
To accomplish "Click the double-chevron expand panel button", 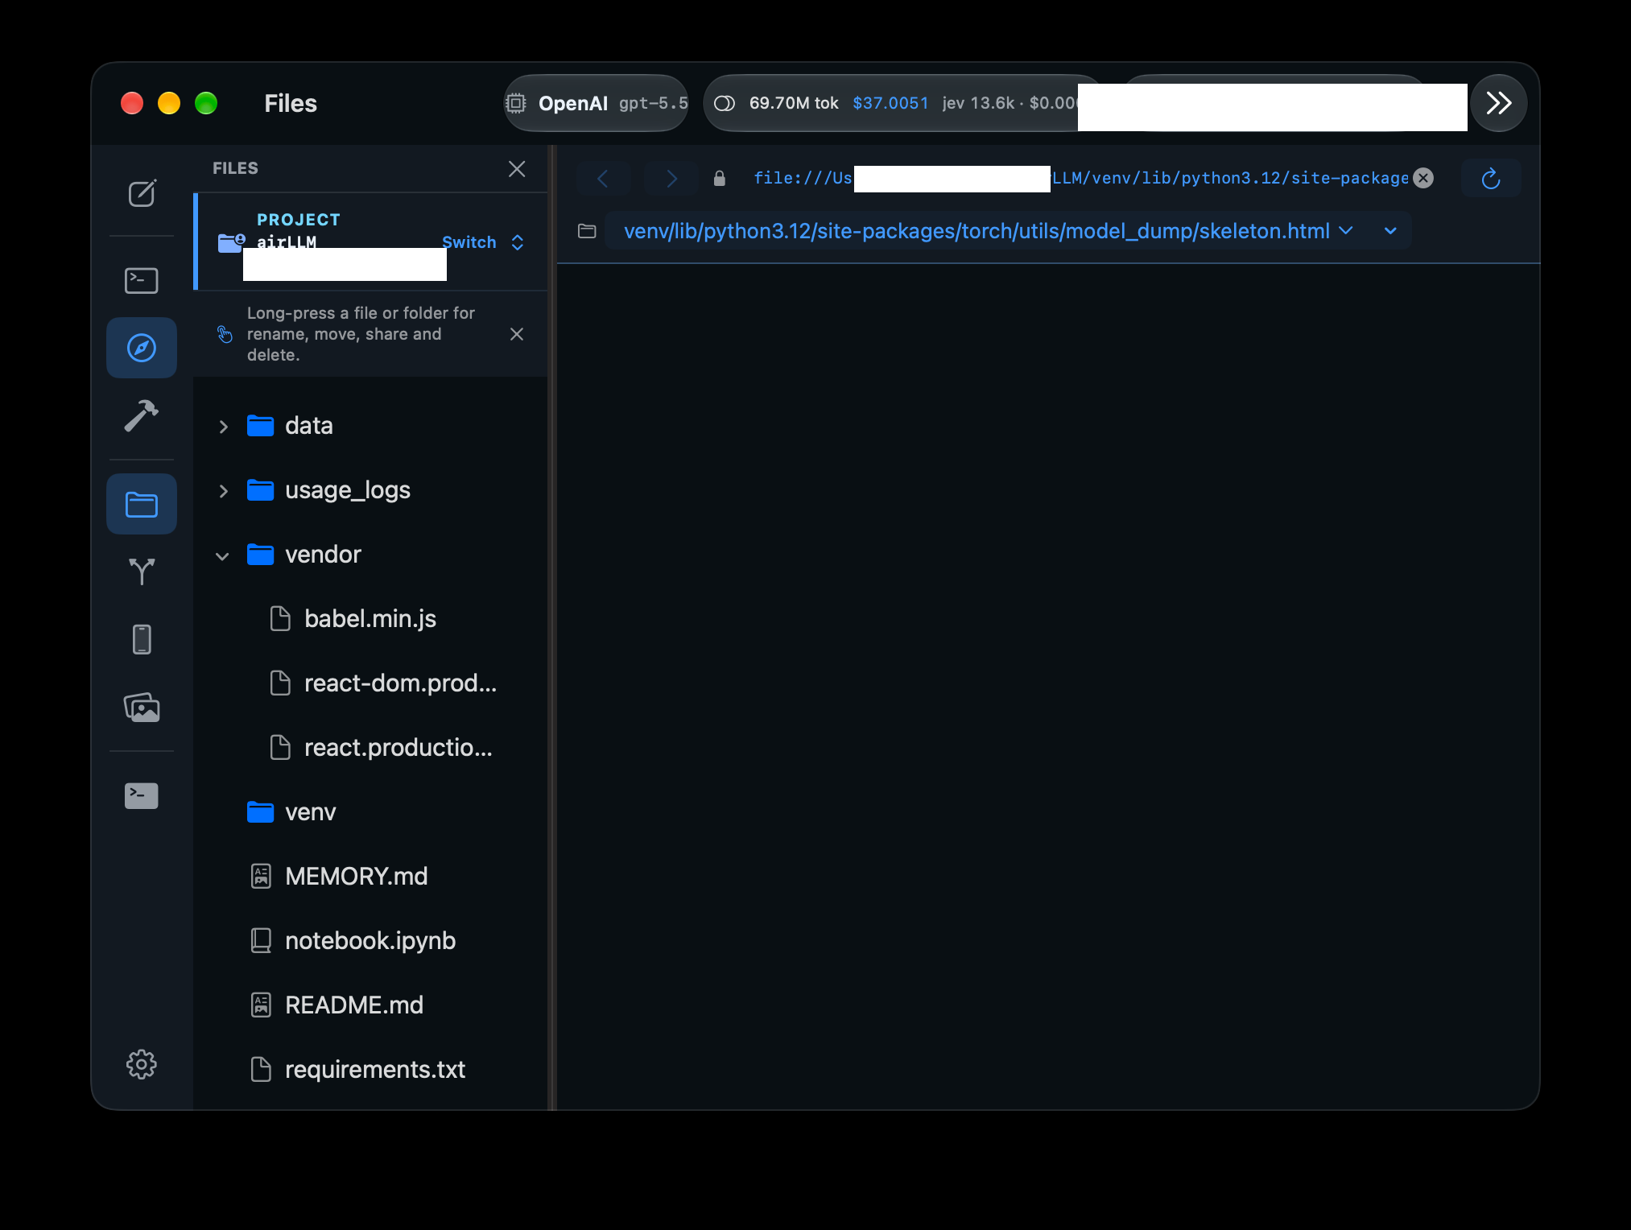I will coord(1499,103).
